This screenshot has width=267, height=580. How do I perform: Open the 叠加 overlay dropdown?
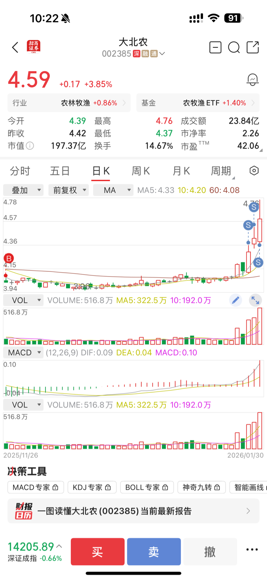point(23,190)
